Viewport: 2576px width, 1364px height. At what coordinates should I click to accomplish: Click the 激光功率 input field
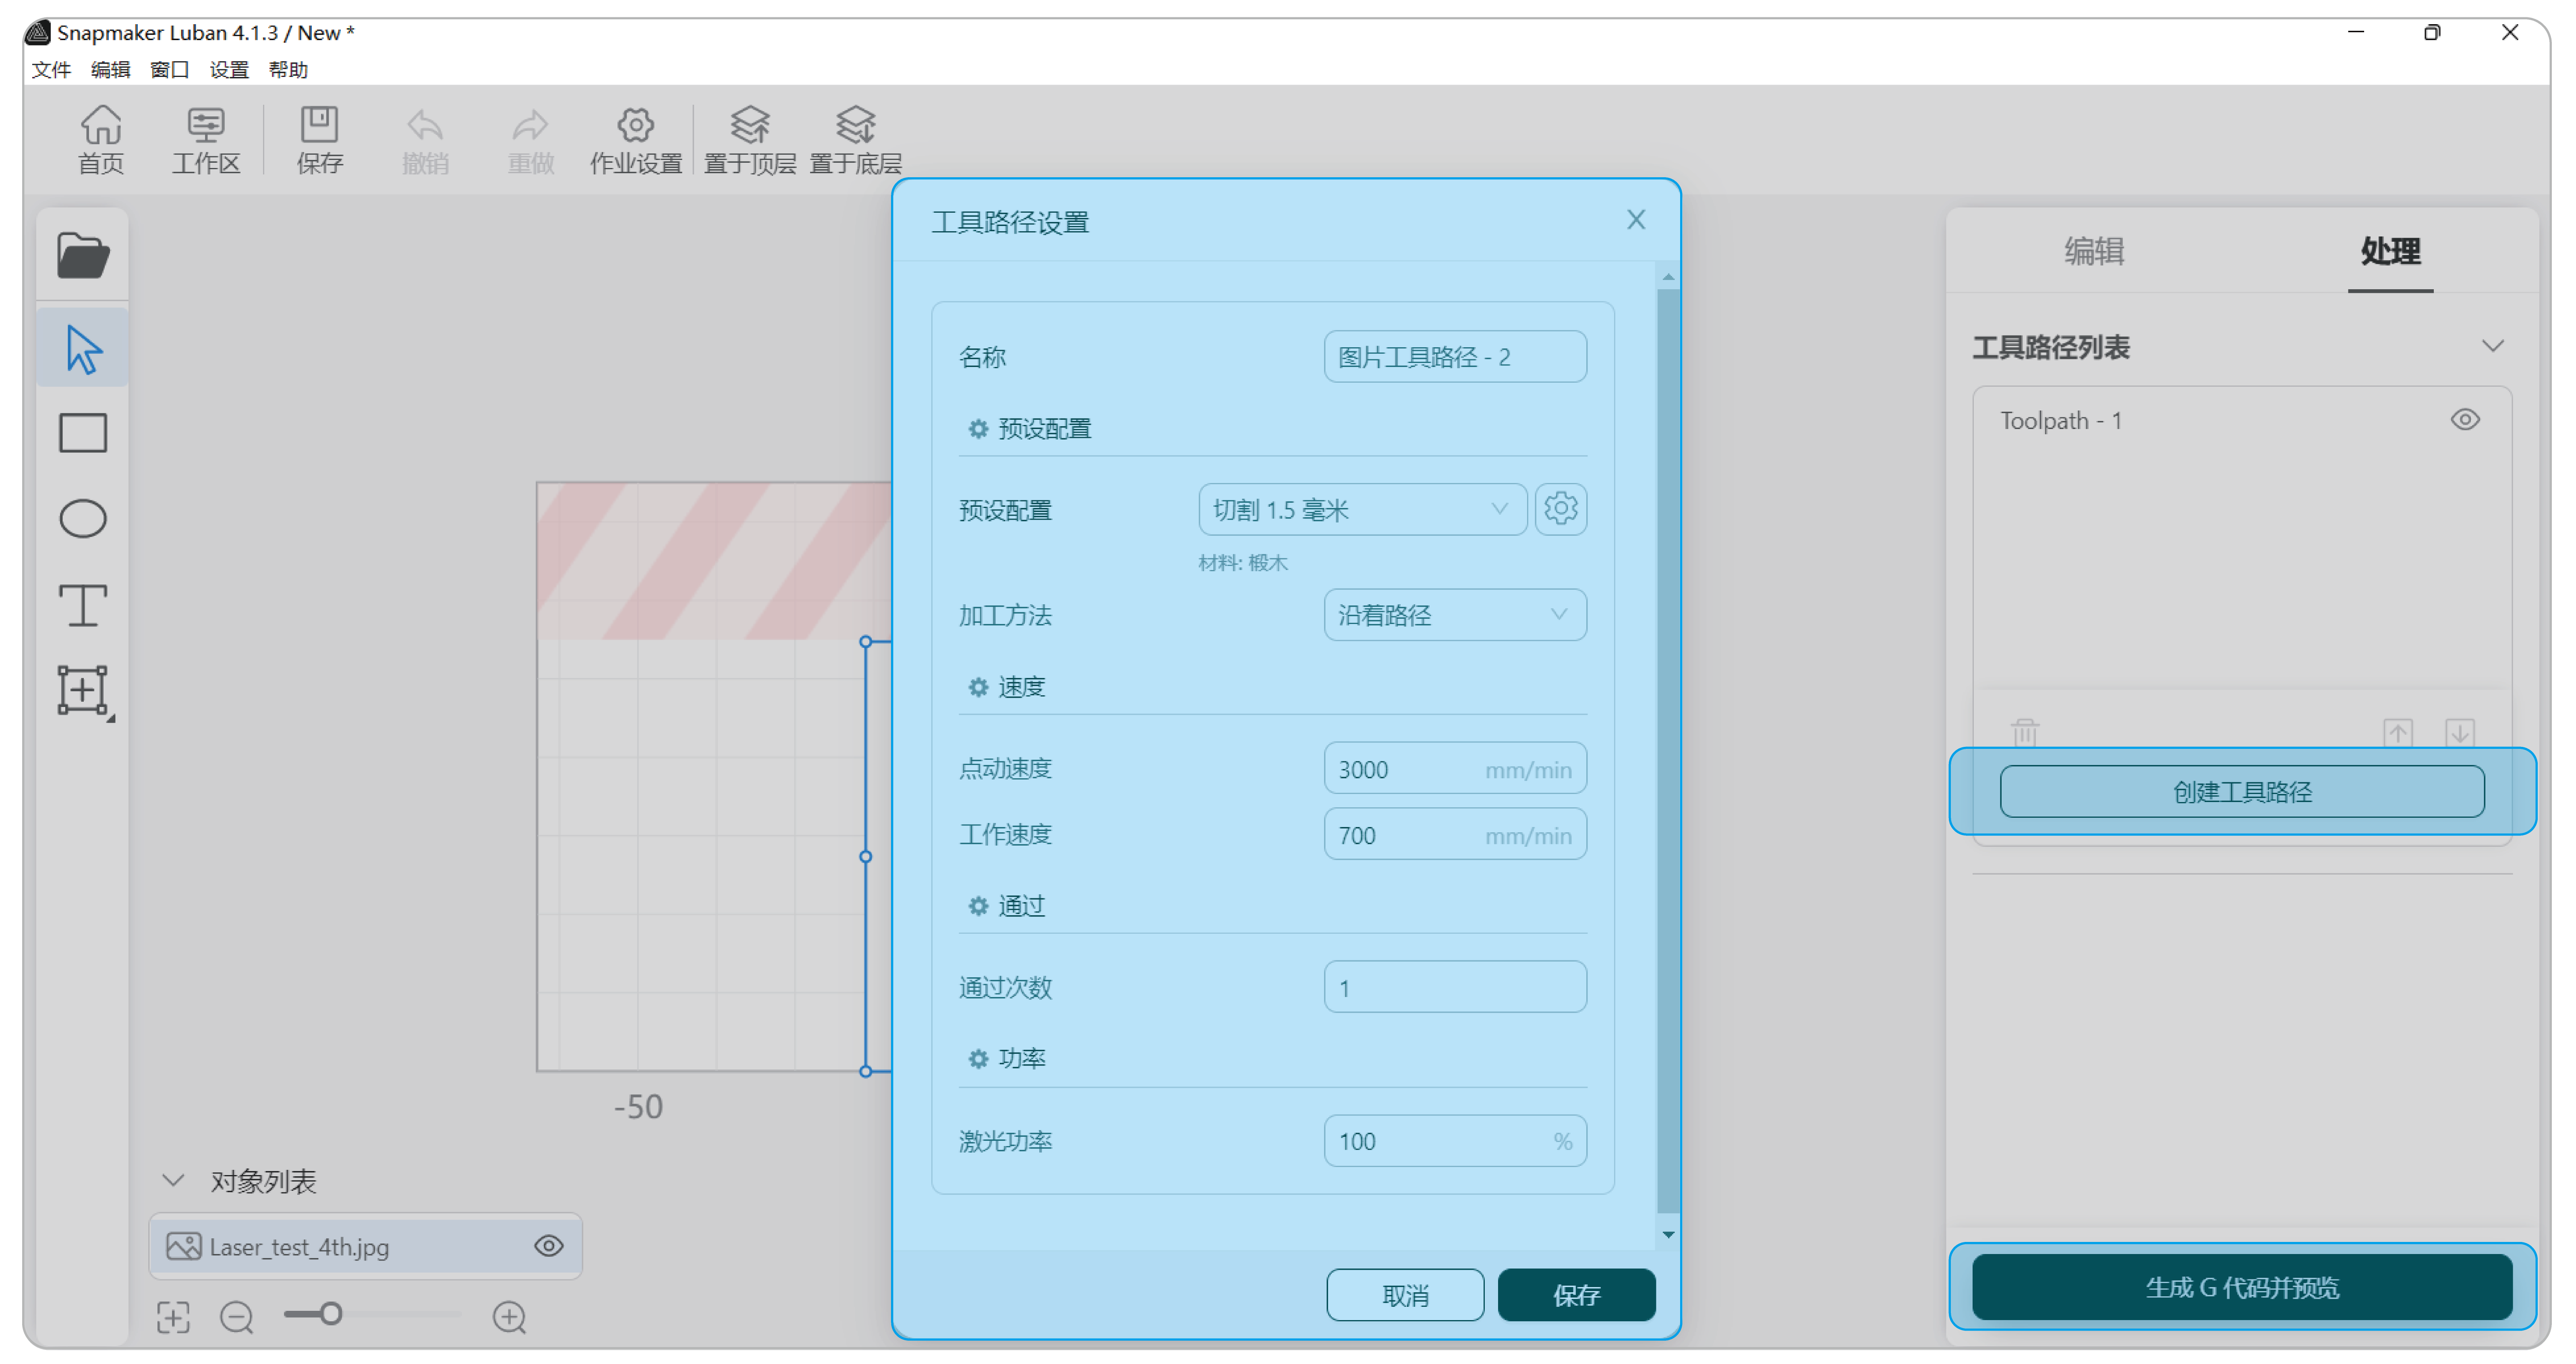1454,1140
